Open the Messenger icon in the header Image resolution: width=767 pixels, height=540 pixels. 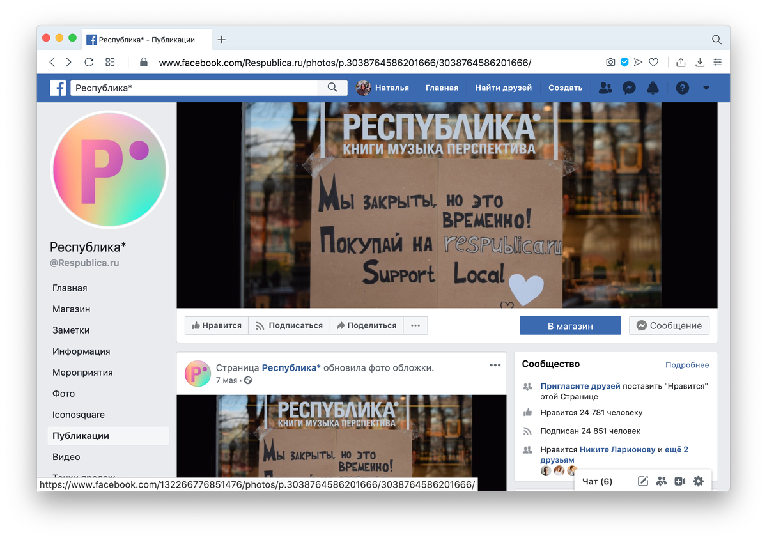pos(629,88)
